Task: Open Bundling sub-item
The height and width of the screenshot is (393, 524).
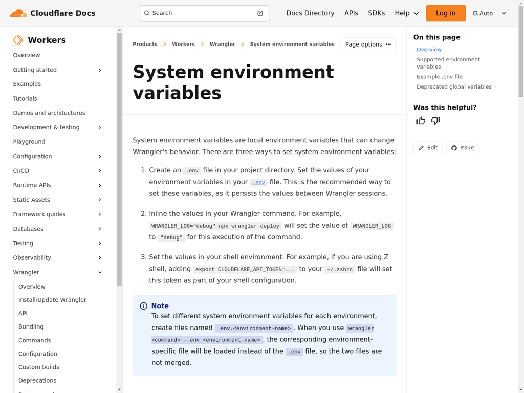Action: [31, 326]
